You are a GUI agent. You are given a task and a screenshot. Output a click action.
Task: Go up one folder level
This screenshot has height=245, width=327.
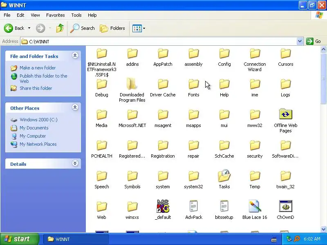tap(60, 28)
